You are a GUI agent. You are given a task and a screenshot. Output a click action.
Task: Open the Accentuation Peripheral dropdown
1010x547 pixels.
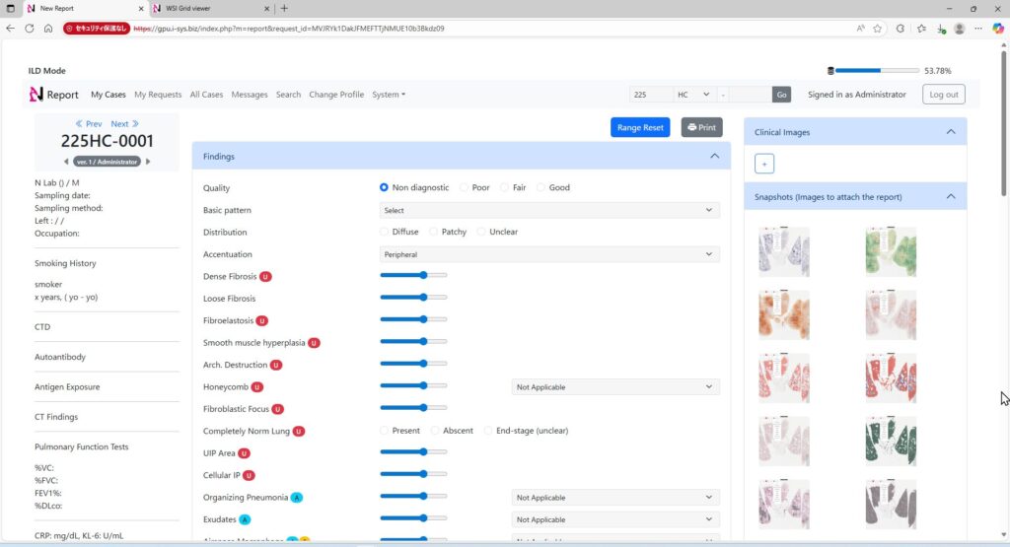(x=549, y=254)
